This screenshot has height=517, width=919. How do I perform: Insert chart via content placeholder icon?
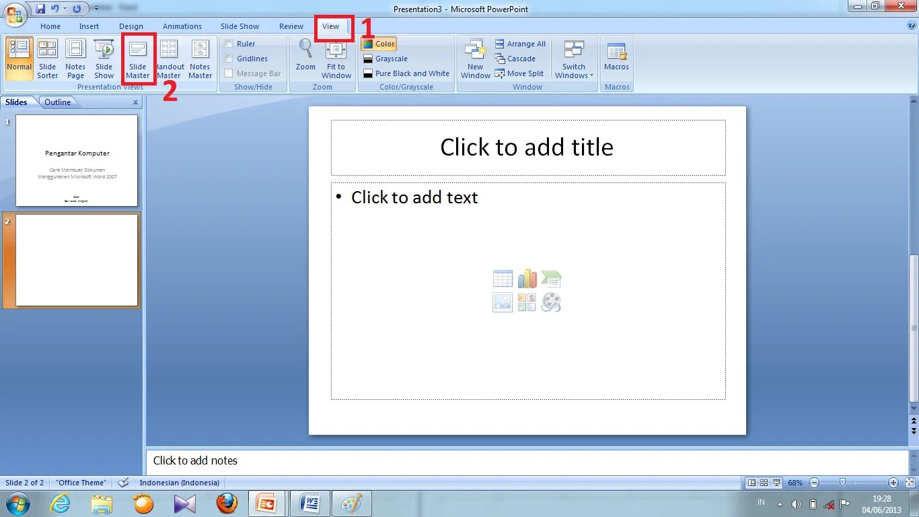click(x=527, y=279)
